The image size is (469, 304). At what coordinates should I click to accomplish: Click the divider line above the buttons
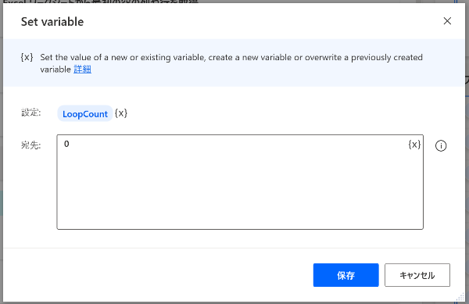(234, 248)
